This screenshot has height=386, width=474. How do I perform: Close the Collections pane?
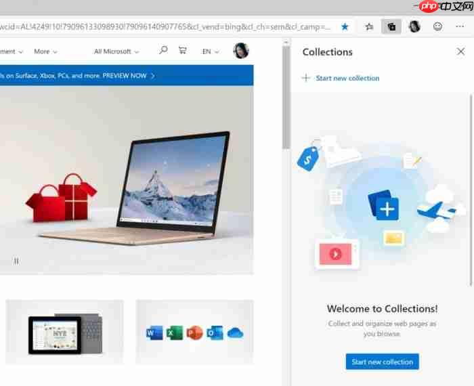click(x=460, y=51)
